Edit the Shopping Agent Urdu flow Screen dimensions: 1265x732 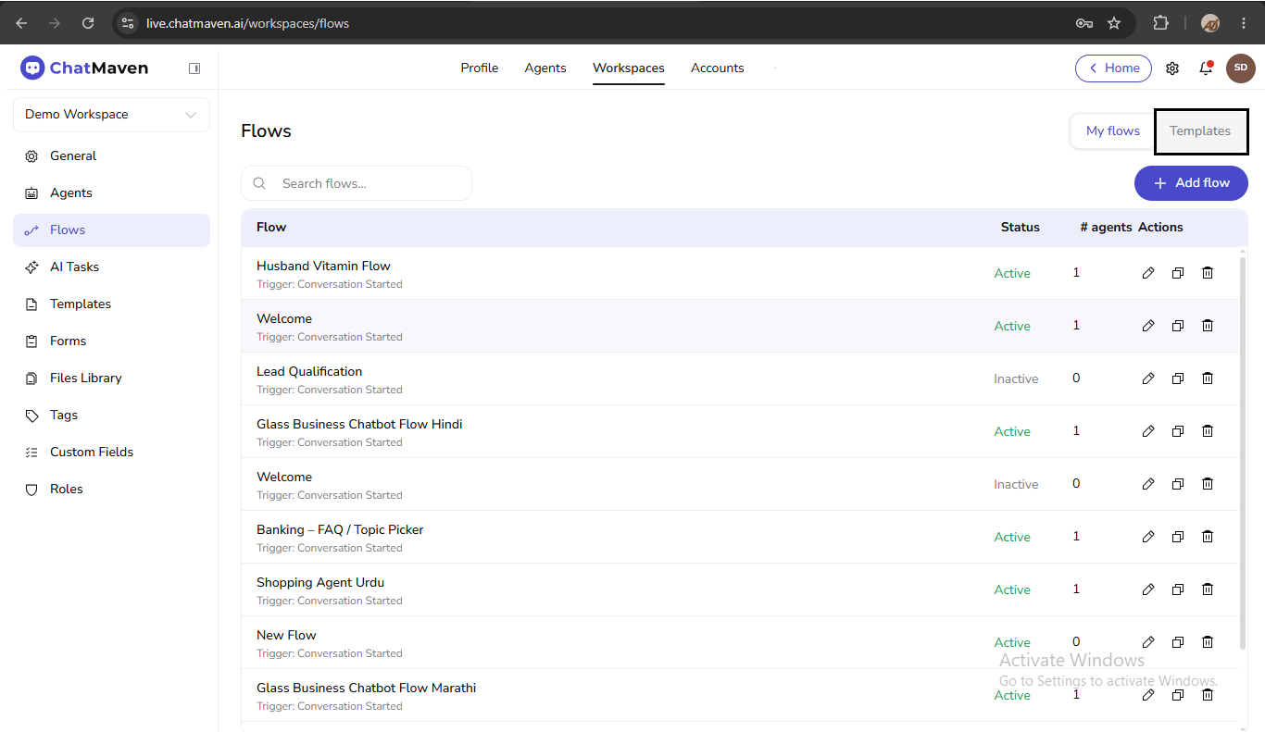click(1148, 589)
